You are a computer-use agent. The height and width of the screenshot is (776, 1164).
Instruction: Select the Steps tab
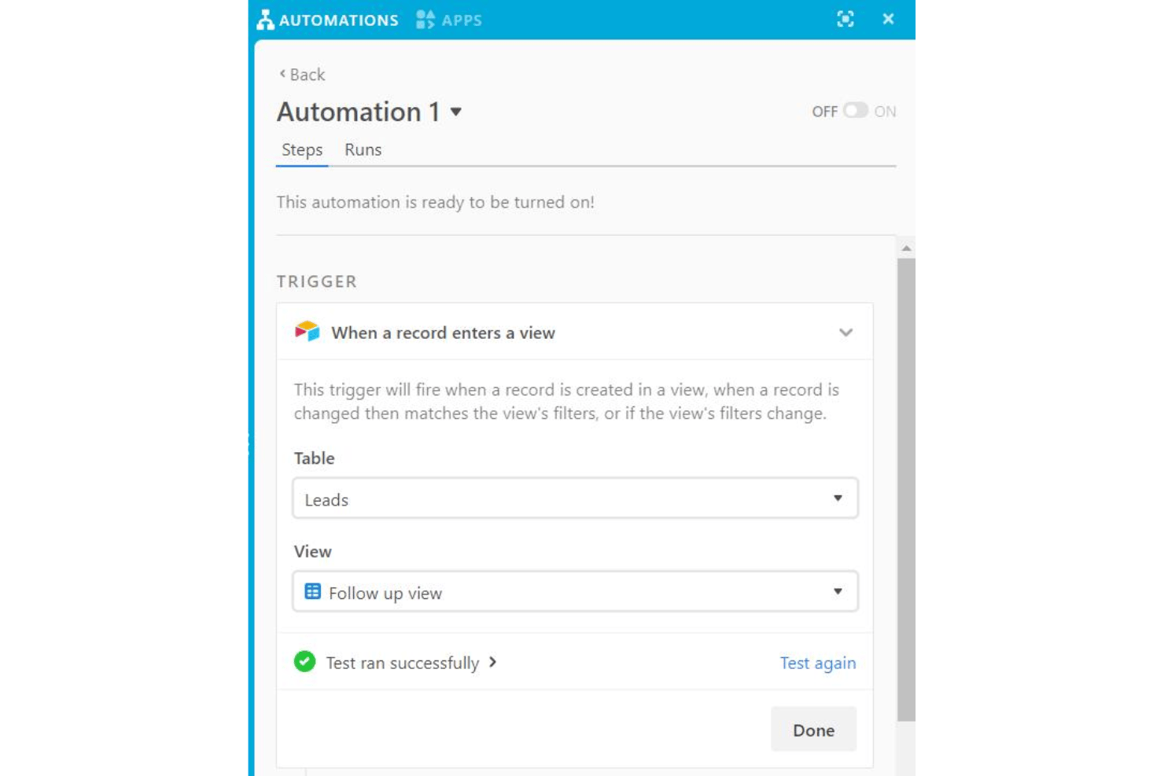coord(302,150)
